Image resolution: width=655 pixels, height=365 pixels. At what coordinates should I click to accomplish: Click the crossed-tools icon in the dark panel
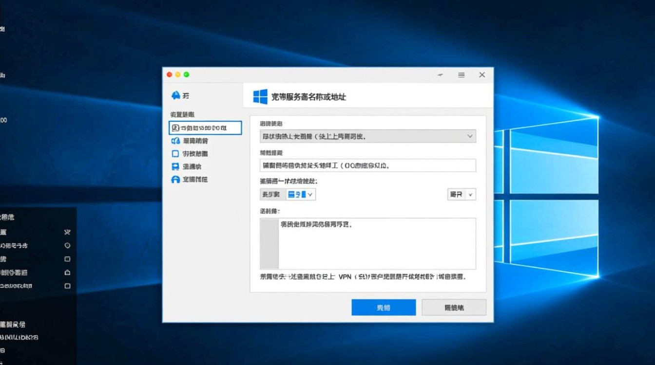coord(67,232)
